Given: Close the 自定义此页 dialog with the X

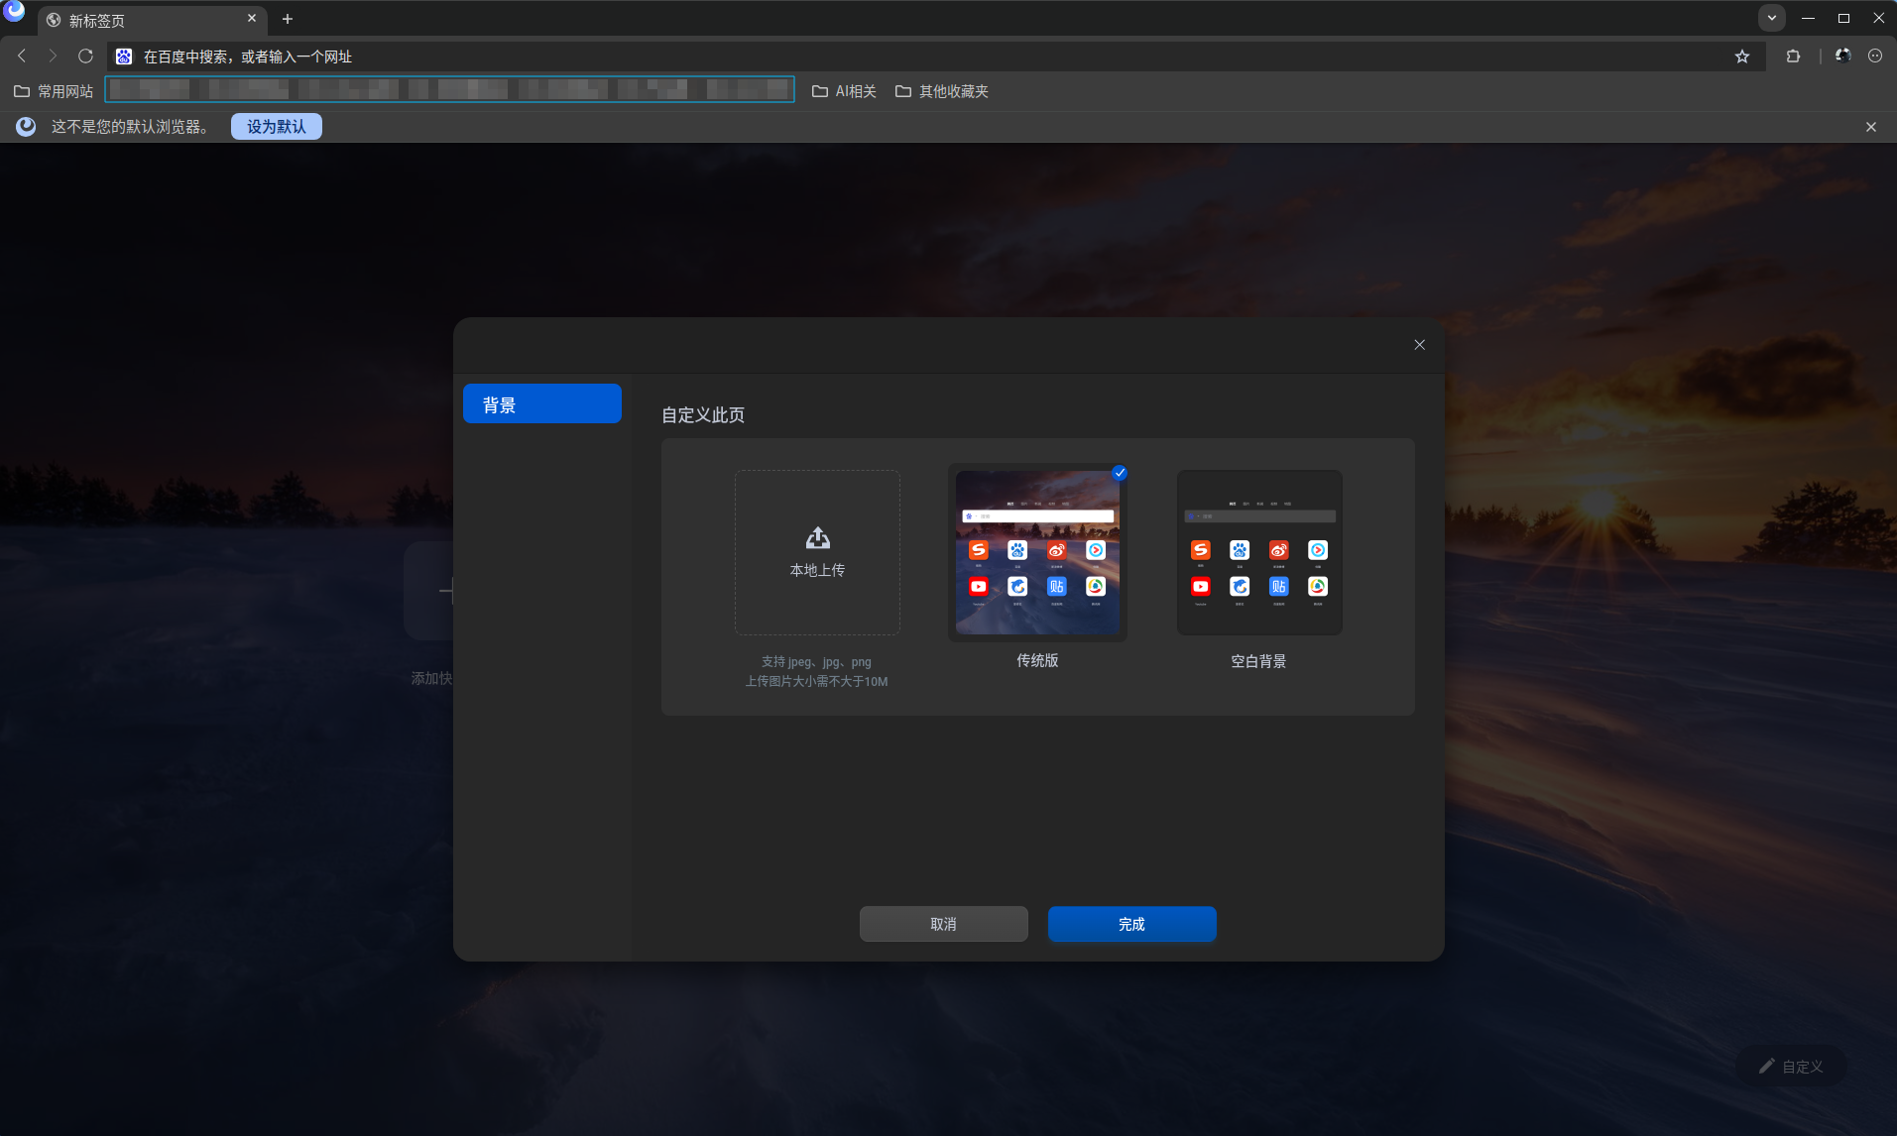Looking at the screenshot, I should click(x=1420, y=345).
